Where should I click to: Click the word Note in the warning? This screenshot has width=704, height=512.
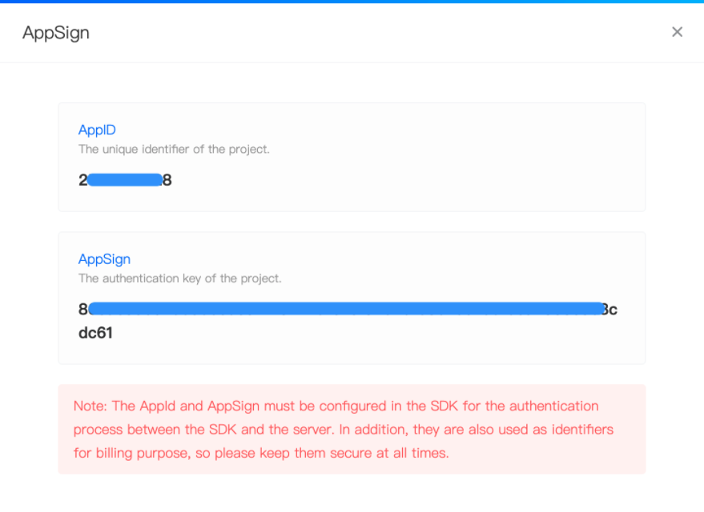point(90,406)
